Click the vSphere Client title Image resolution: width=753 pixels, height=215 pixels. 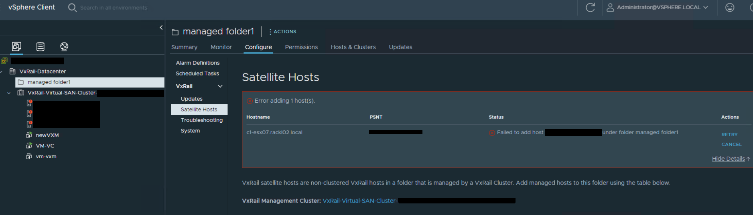pyautogui.click(x=32, y=7)
